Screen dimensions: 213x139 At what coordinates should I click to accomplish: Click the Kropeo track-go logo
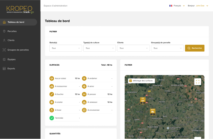pyautogui.click(x=20, y=9)
